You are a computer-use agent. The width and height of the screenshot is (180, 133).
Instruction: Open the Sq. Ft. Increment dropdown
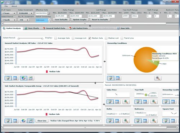click(23, 20)
